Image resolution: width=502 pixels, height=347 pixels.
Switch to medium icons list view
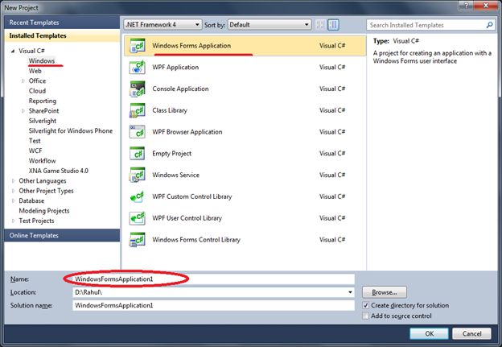click(x=333, y=25)
